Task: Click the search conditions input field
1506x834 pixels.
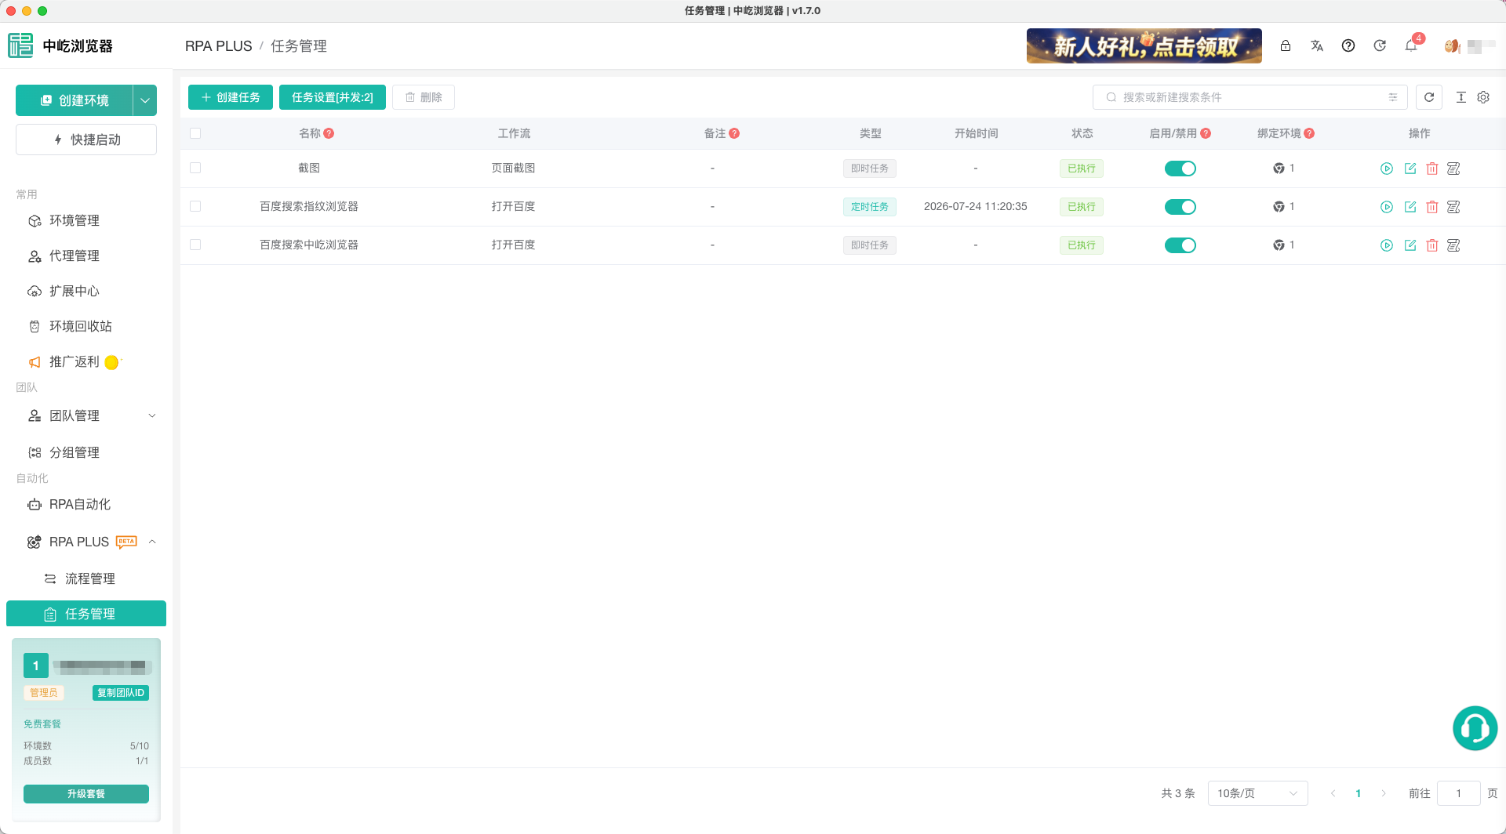Action: pos(1250,97)
